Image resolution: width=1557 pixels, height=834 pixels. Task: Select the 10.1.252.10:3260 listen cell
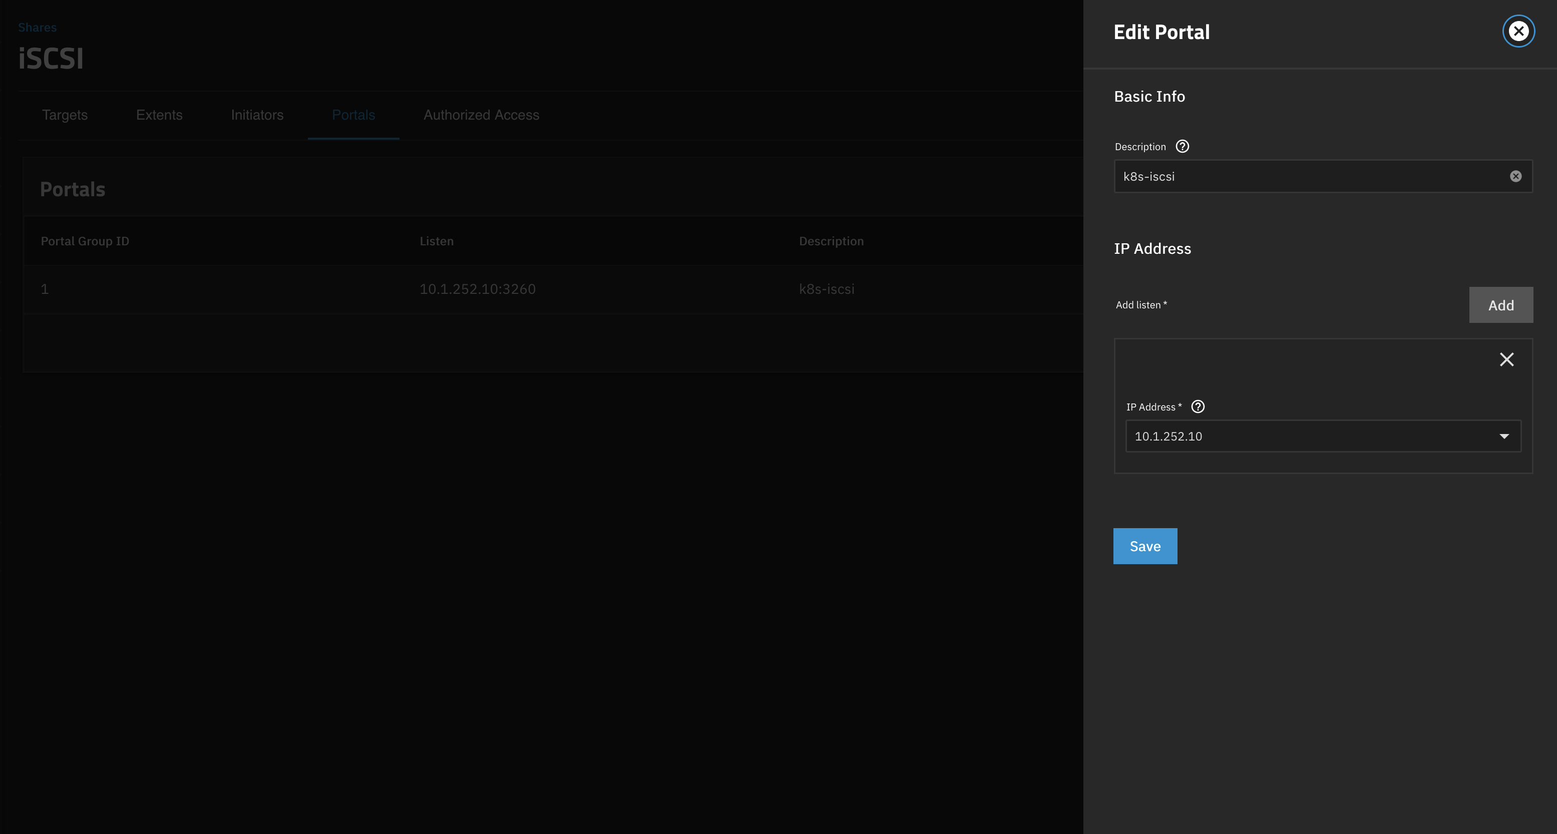(x=478, y=289)
